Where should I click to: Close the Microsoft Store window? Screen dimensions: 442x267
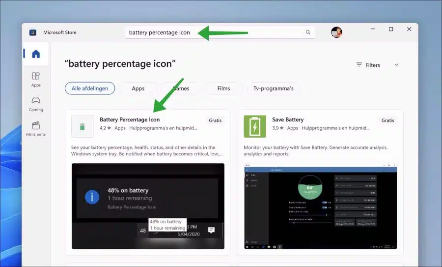(409, 29)
